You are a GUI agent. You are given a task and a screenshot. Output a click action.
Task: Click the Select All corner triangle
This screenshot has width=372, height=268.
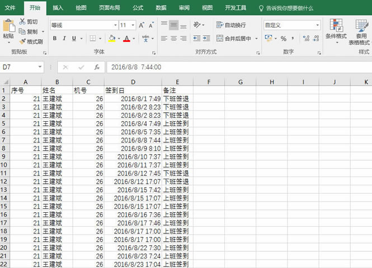(x=5, y=82)
